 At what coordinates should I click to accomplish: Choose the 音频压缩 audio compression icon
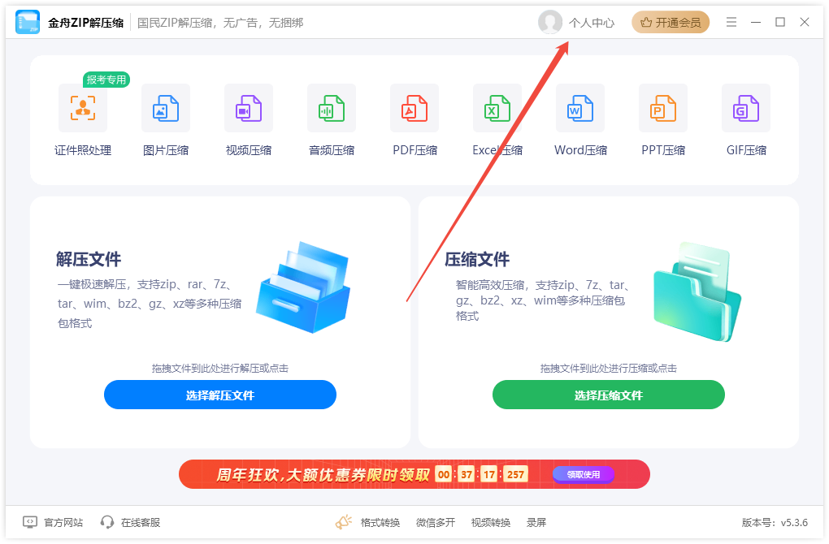(332, 108)
